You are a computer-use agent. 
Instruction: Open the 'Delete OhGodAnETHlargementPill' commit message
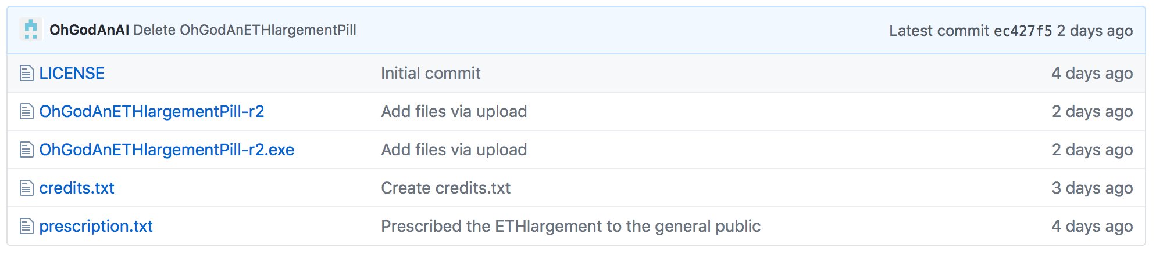pos(245,30)
